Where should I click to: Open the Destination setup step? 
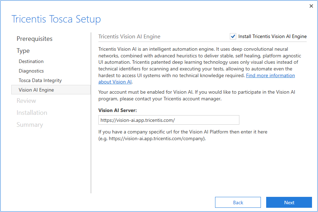point(31,61)
